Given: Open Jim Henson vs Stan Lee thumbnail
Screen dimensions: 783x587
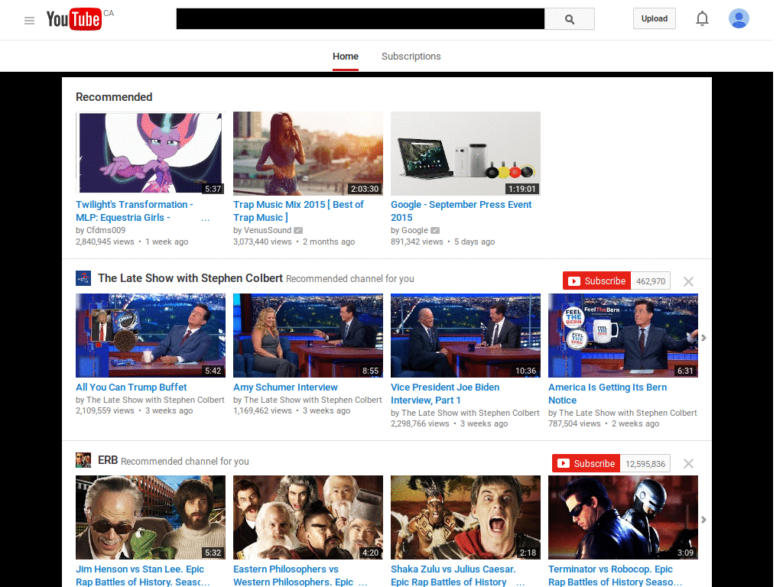Looking at the screenshot, I should click(x=151, y=517).
